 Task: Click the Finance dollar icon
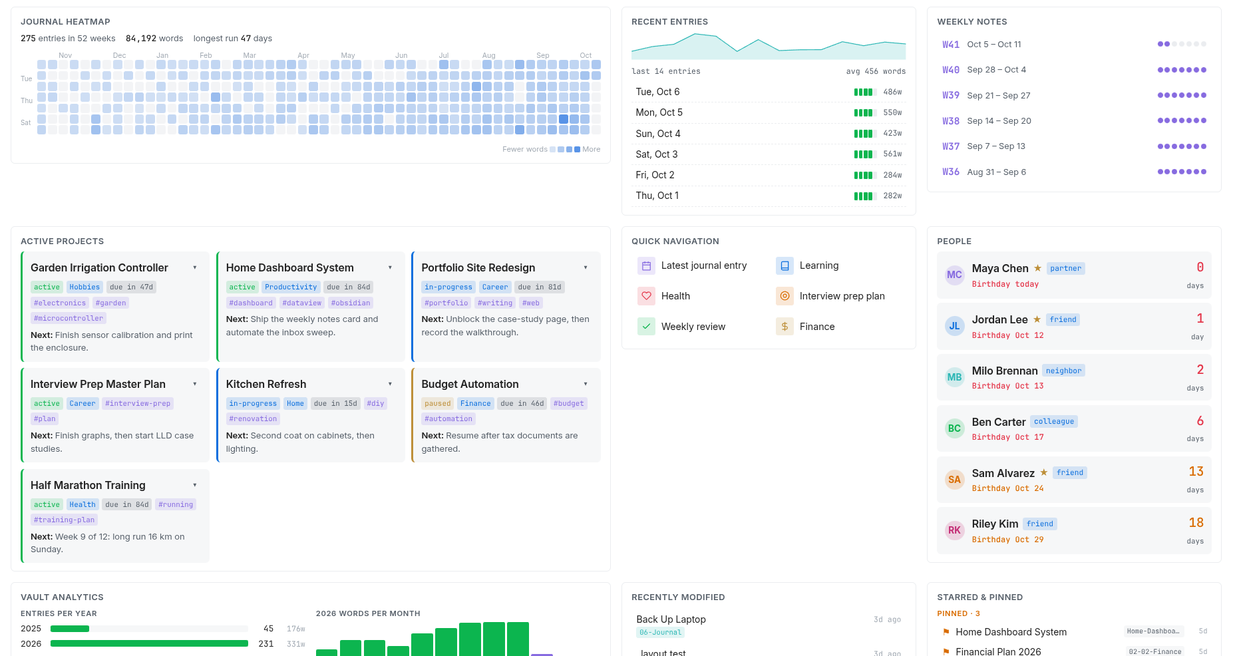click(x=785, y=327)
